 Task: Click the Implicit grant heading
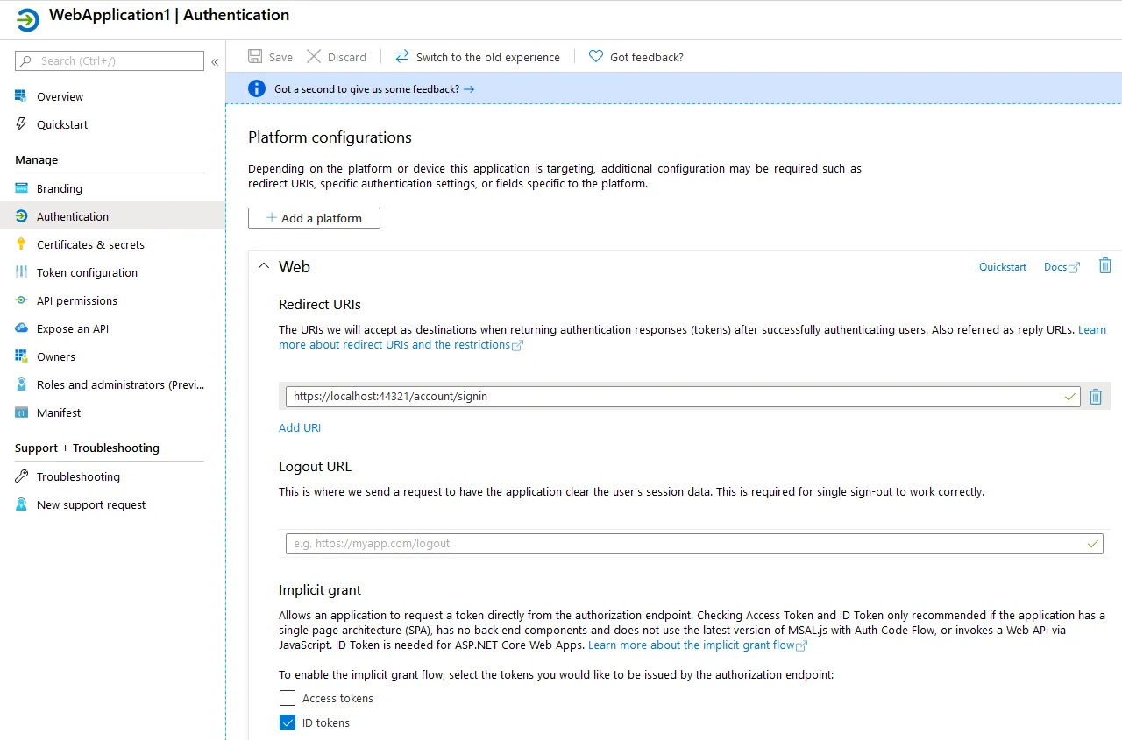point(320,590)
